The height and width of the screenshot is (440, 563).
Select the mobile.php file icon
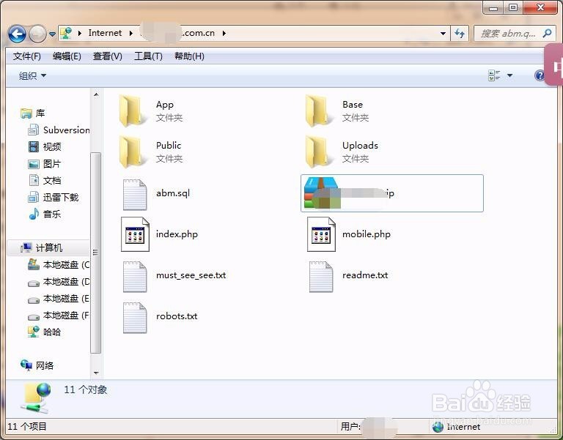(321, 234)
